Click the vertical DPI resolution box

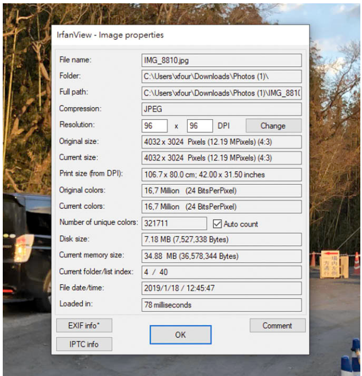pos(199,125)
